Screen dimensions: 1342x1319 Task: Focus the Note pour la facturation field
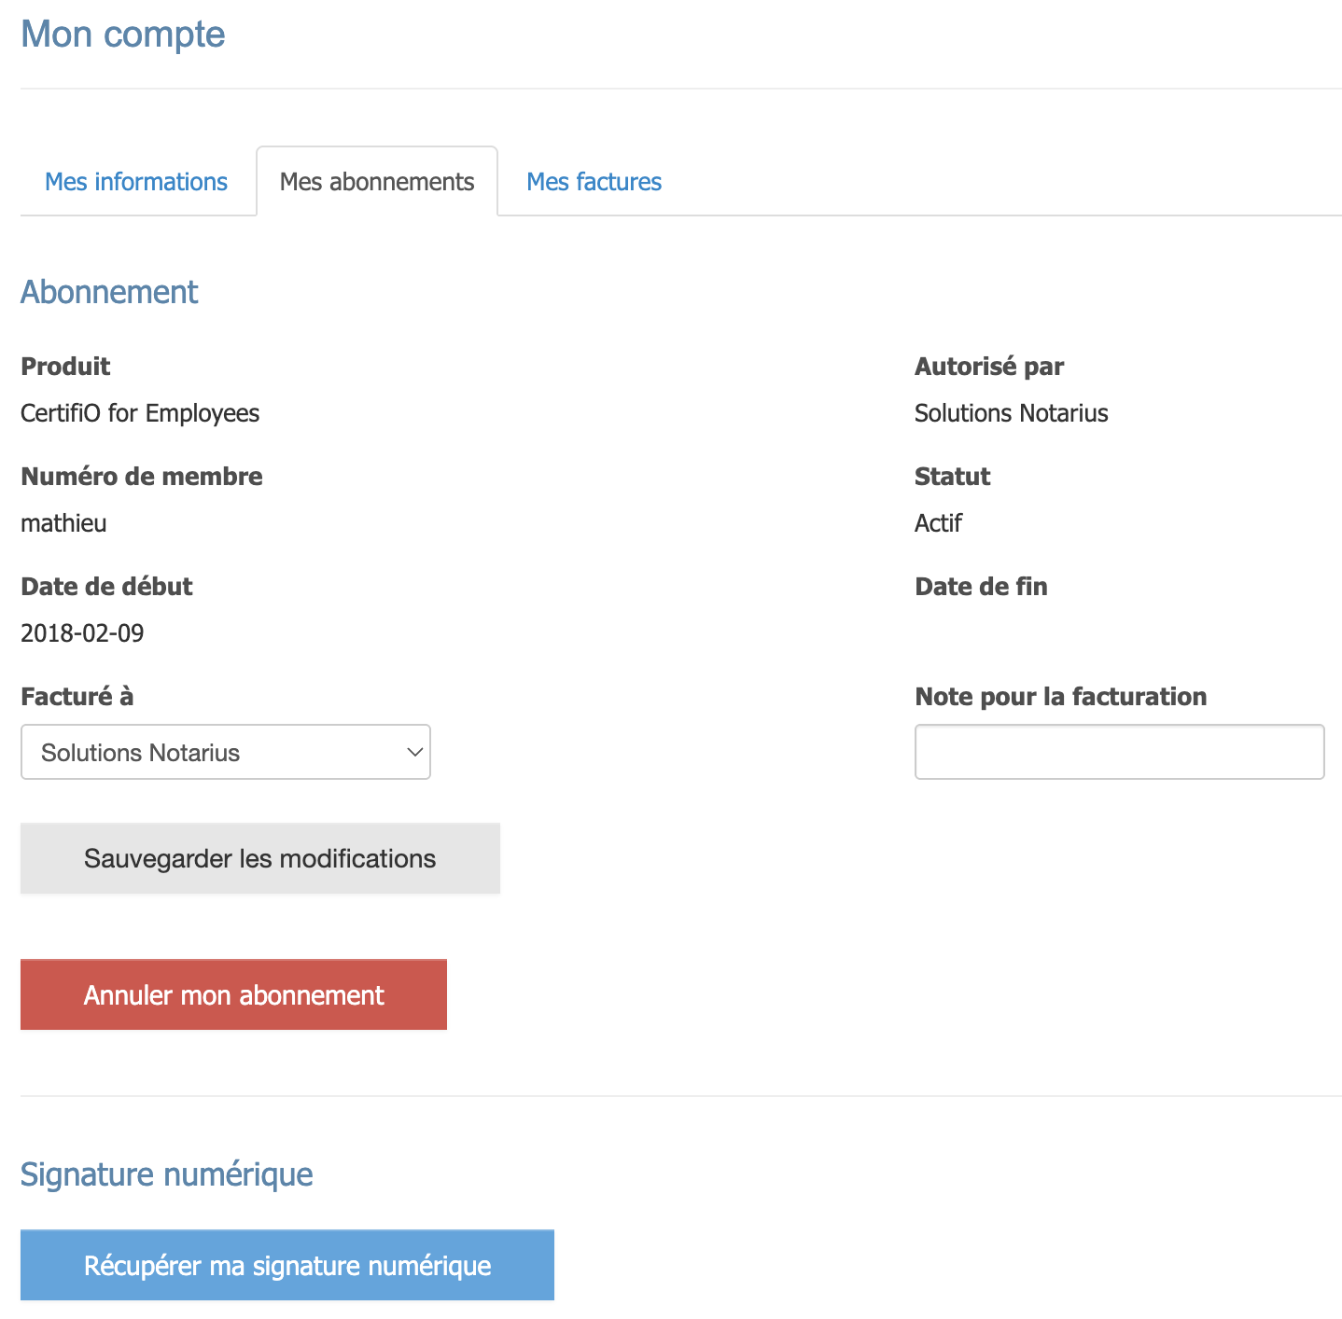pyautogui.click(x=1119, y=752)
